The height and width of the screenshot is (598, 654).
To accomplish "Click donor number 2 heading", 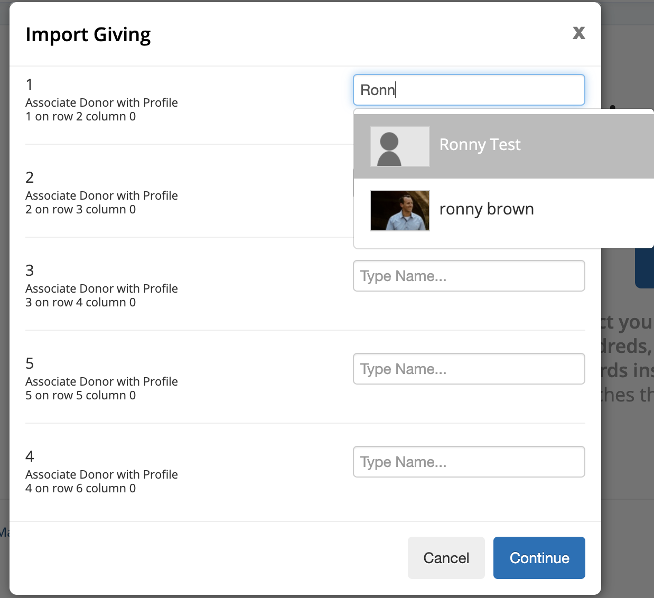I will click(30, 177).
